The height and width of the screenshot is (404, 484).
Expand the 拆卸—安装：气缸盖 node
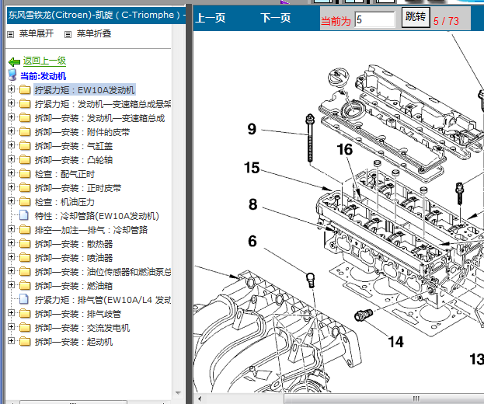(11, 145)
